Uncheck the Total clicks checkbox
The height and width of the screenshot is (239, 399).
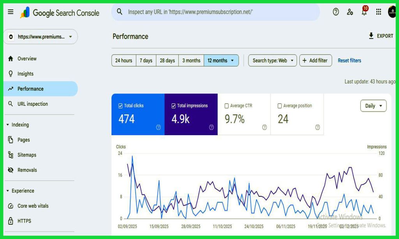(120, 105)
